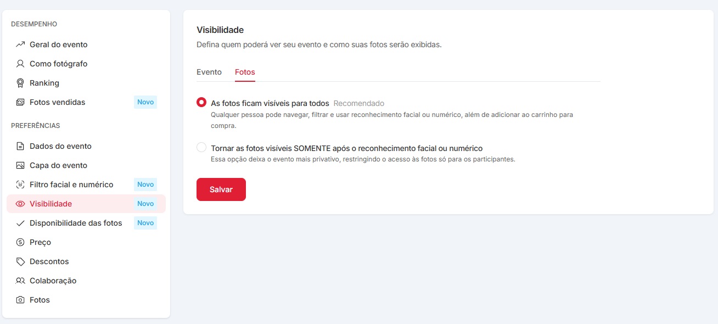Open the Colaboração settings
The image size is (718, 324).
53,281
